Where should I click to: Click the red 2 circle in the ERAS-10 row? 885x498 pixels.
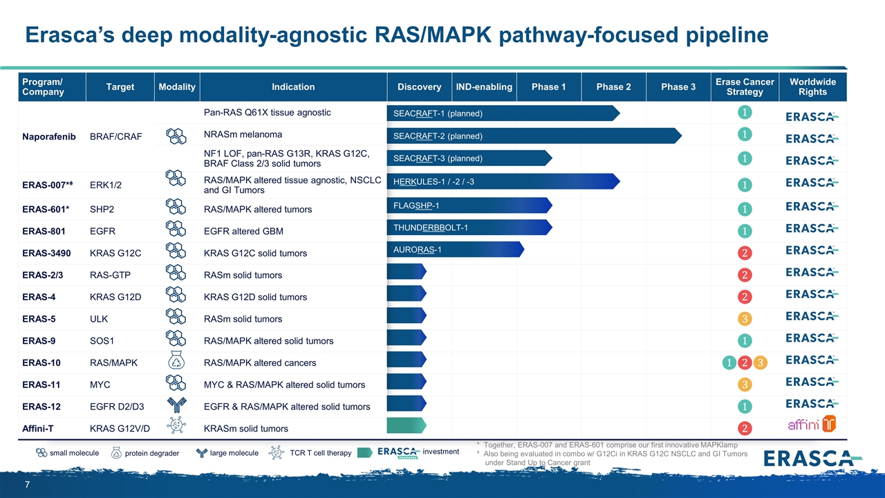click(x=745, y=362)
